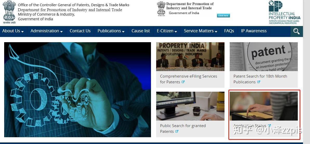Expand the Administration dropdown menu
The image size is (310, 144).
pos(47,31)
